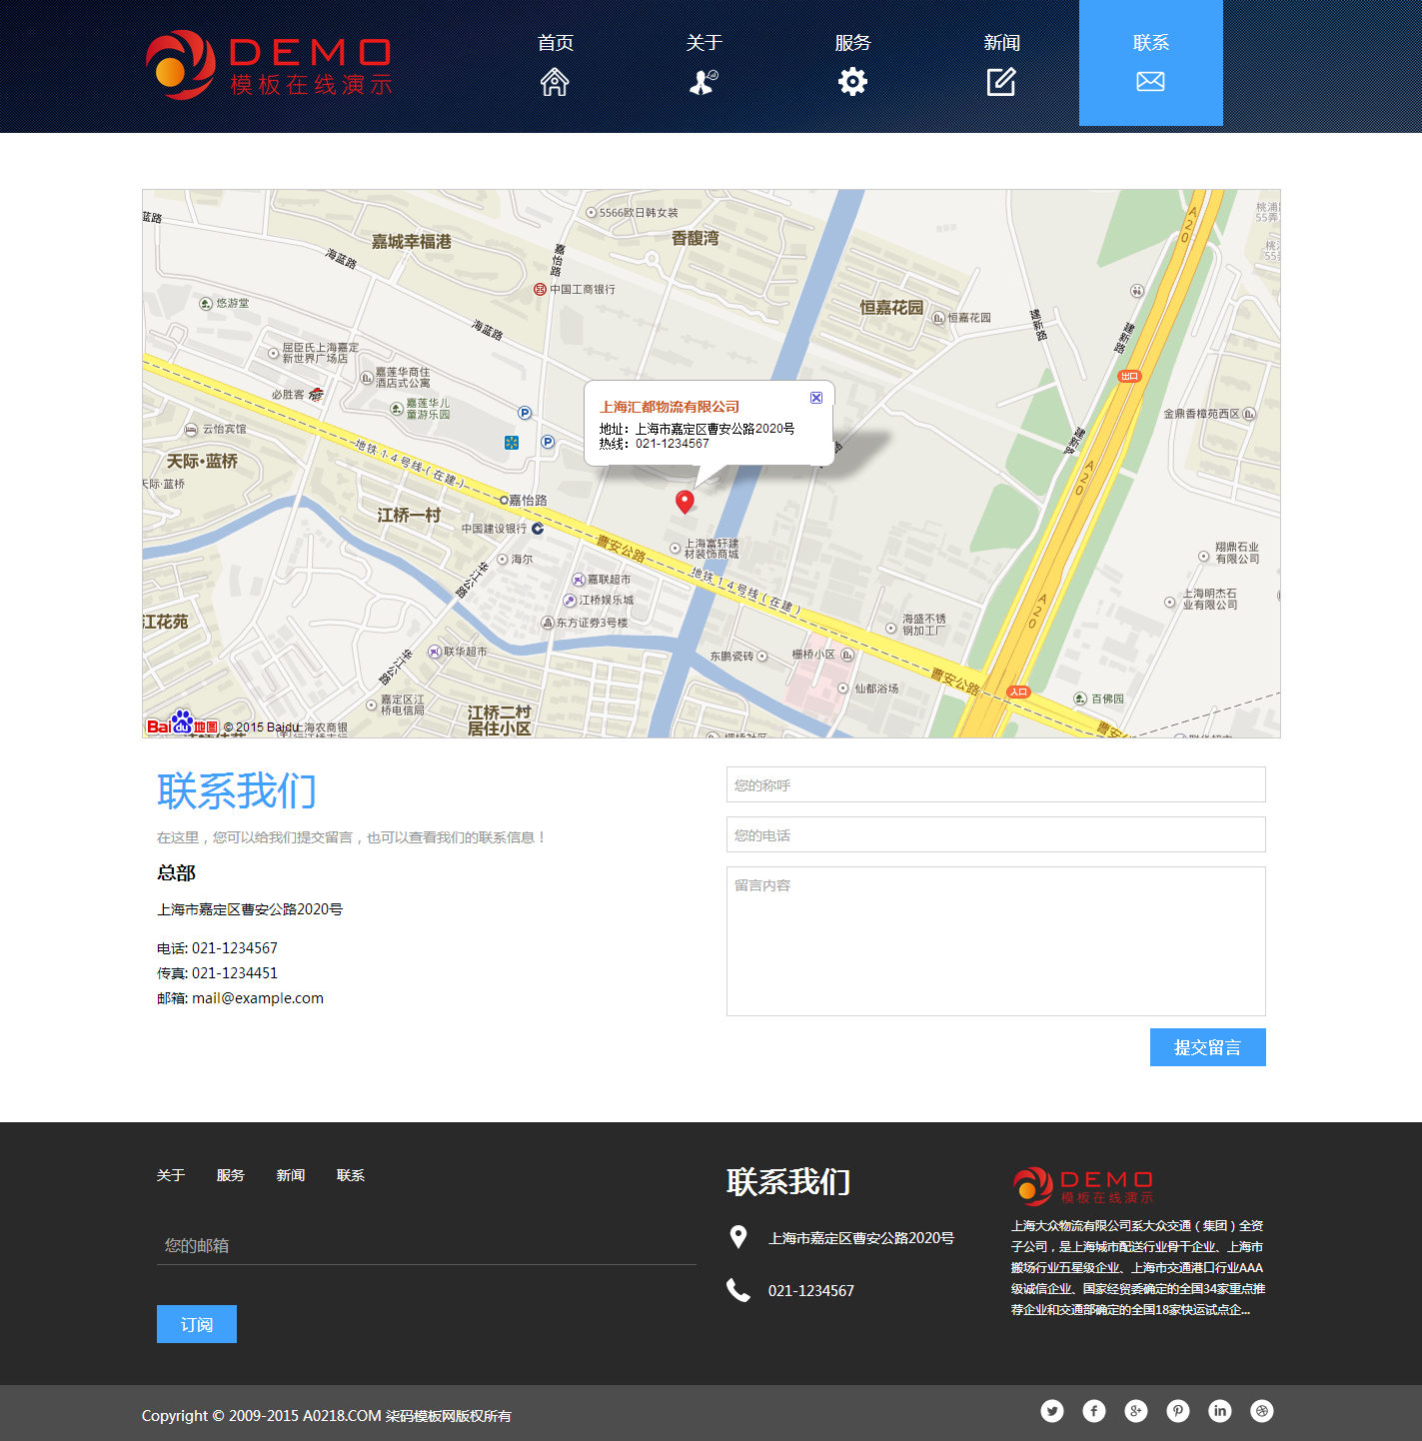Viewport: 1422px width, 1441px height.
Task: Open the Dribbble icon link
Action: click(x=1262, y=1411)
